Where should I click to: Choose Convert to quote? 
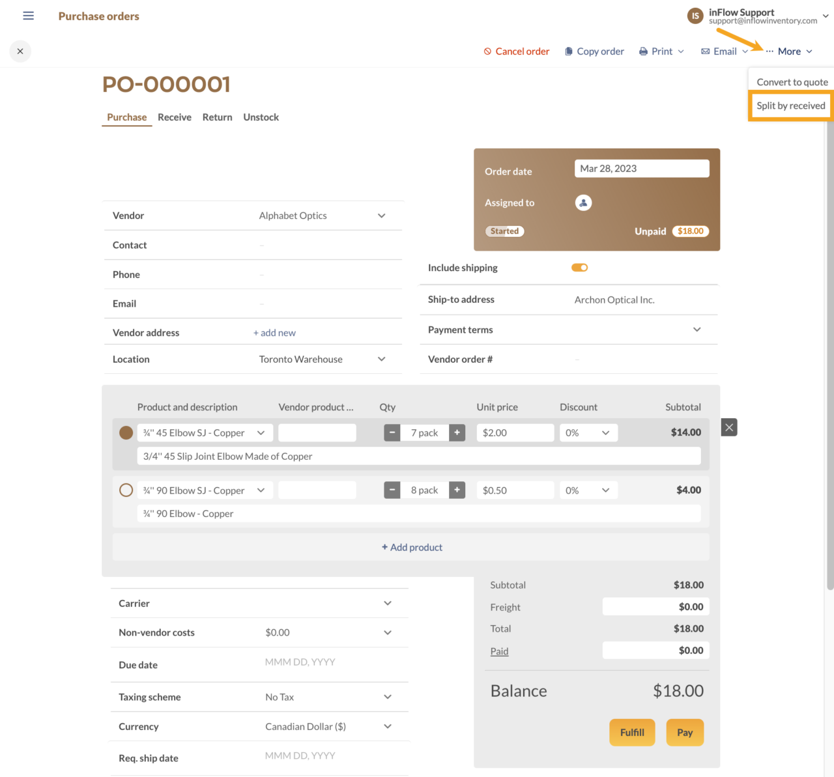pyautogui.click(x=792, y=82)
